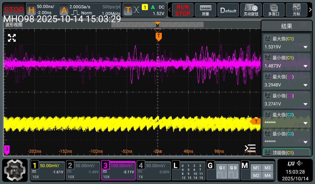Expand dropdown for 最小值(C1) 1.4873V
Image resolution: width=315 pixels, height=184 pixels.
pyautogui.click(x=305, y=66)
